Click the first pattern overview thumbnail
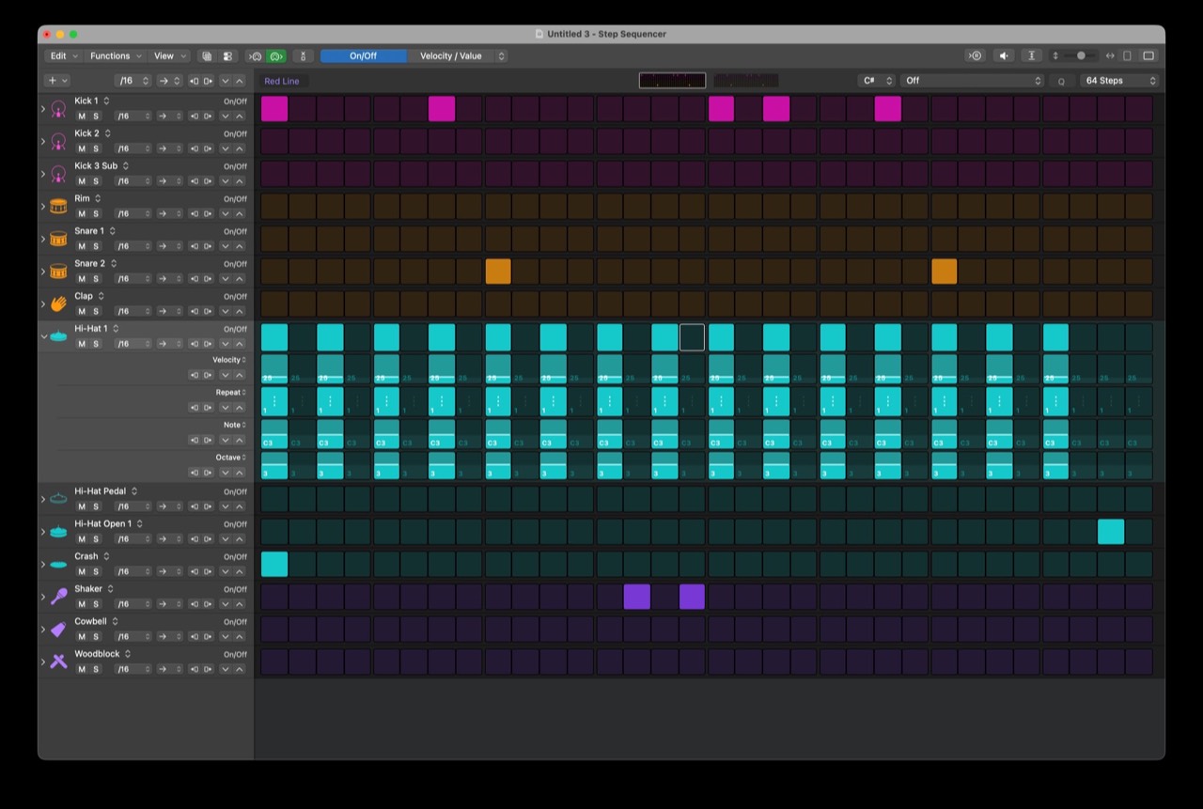1203x809 pixels. 672,81
